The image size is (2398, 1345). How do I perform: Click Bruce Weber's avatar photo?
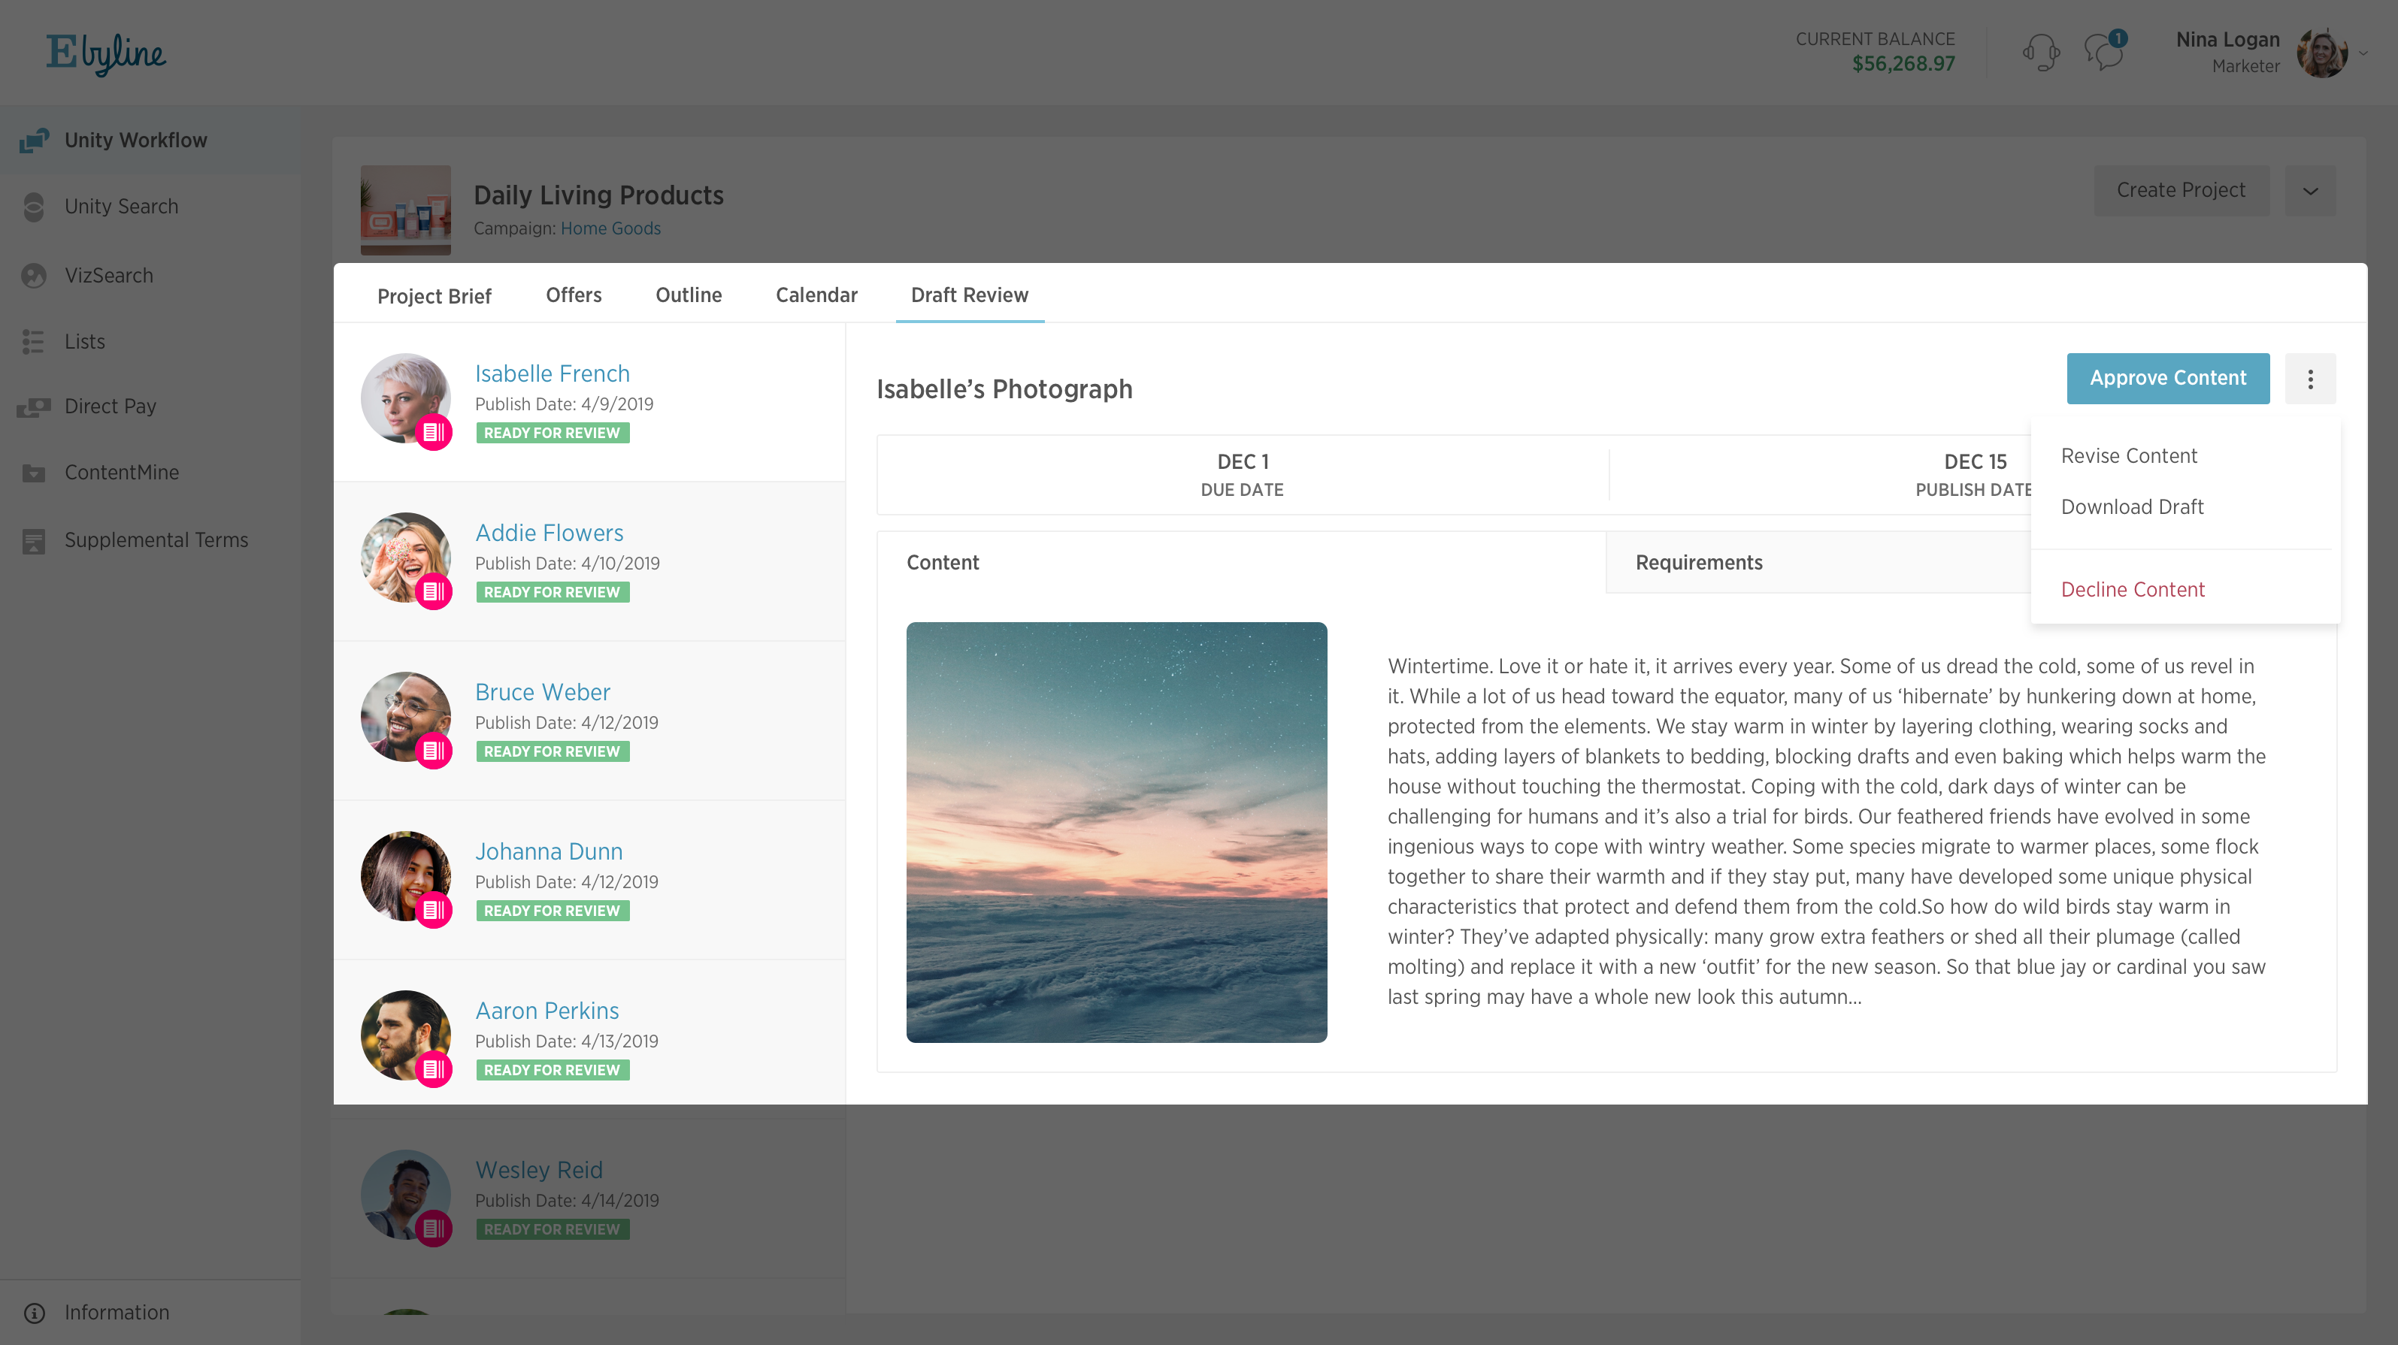pos(405,716)
